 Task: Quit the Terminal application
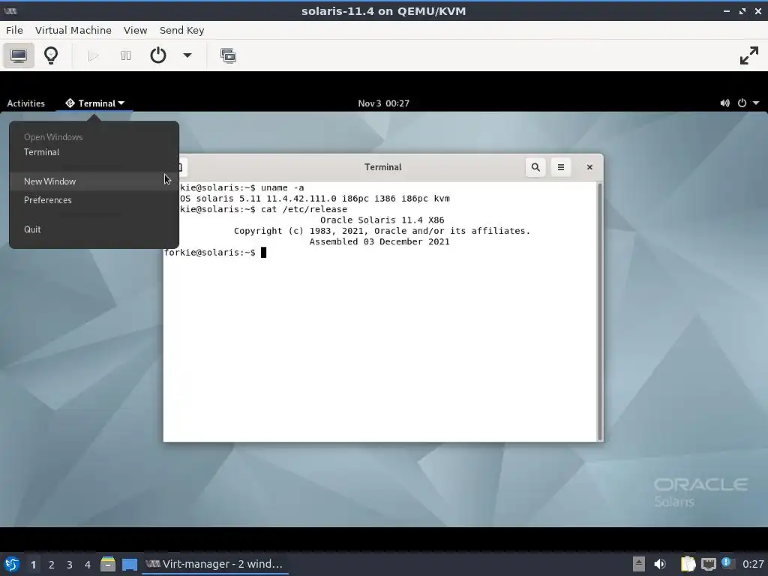click(94, 229)
